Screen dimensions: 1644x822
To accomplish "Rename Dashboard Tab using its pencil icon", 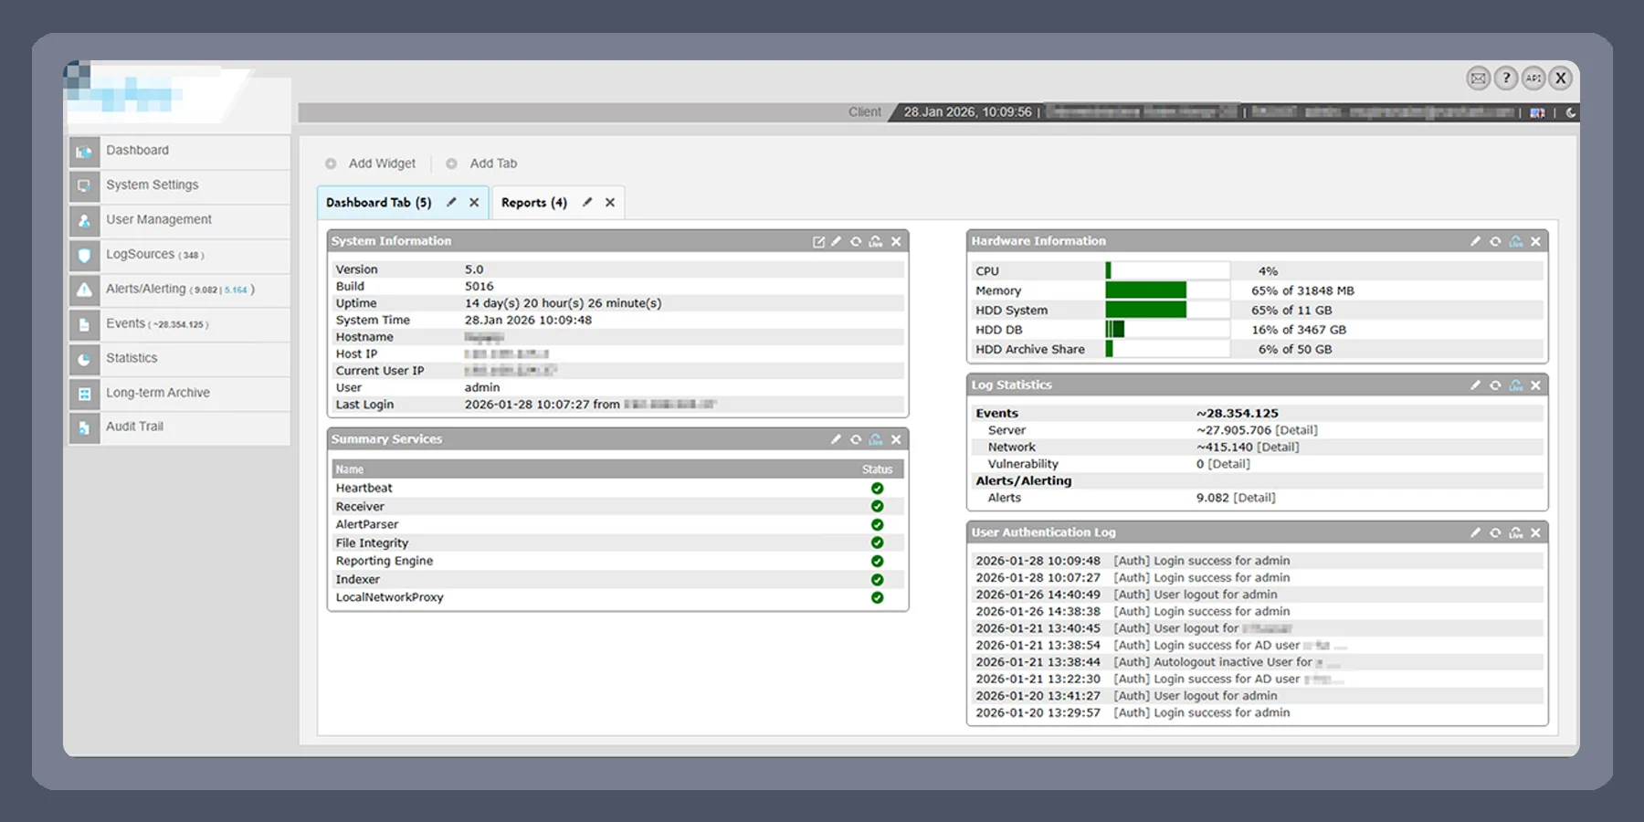I will [451, 203].
